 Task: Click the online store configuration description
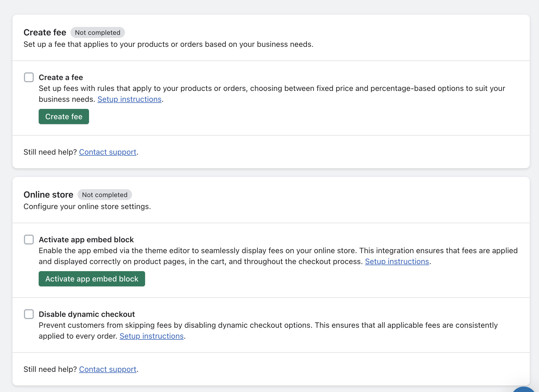87,206
